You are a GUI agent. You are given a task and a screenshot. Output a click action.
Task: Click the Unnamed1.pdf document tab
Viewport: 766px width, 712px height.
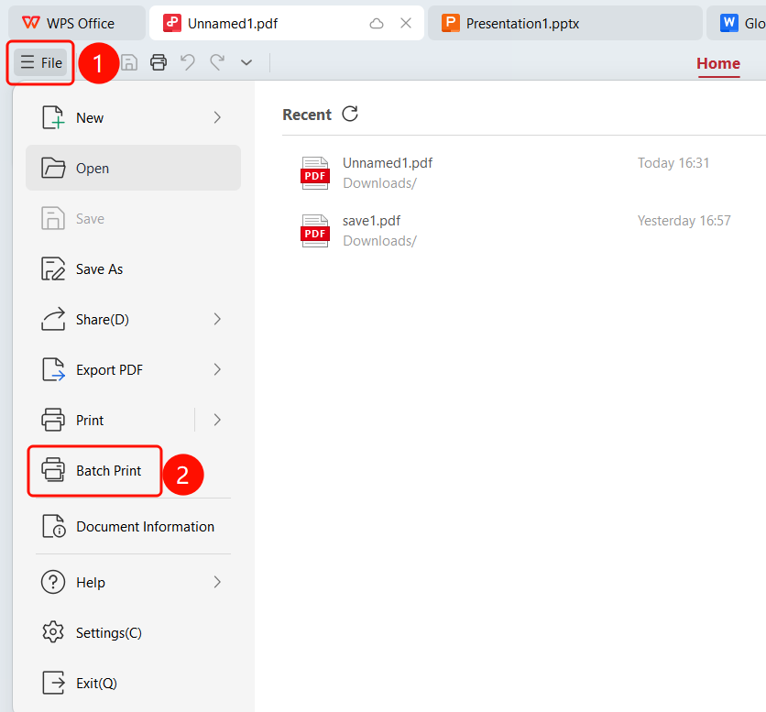pos(286,23)
